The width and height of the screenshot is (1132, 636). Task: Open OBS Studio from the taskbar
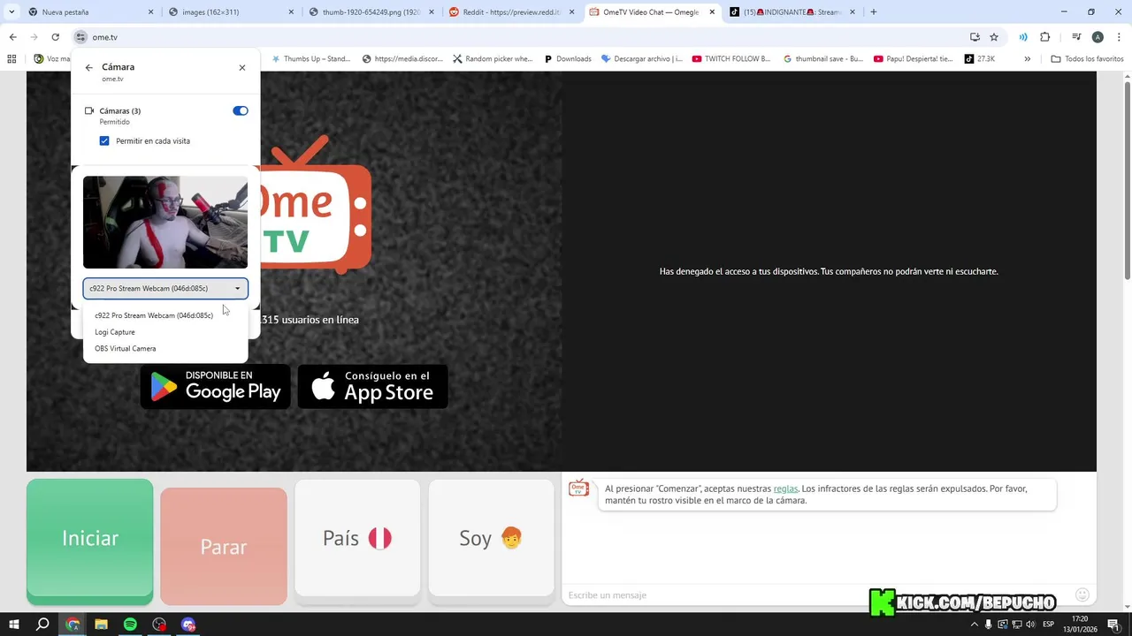pyautogui.click(x=159, y=625)
